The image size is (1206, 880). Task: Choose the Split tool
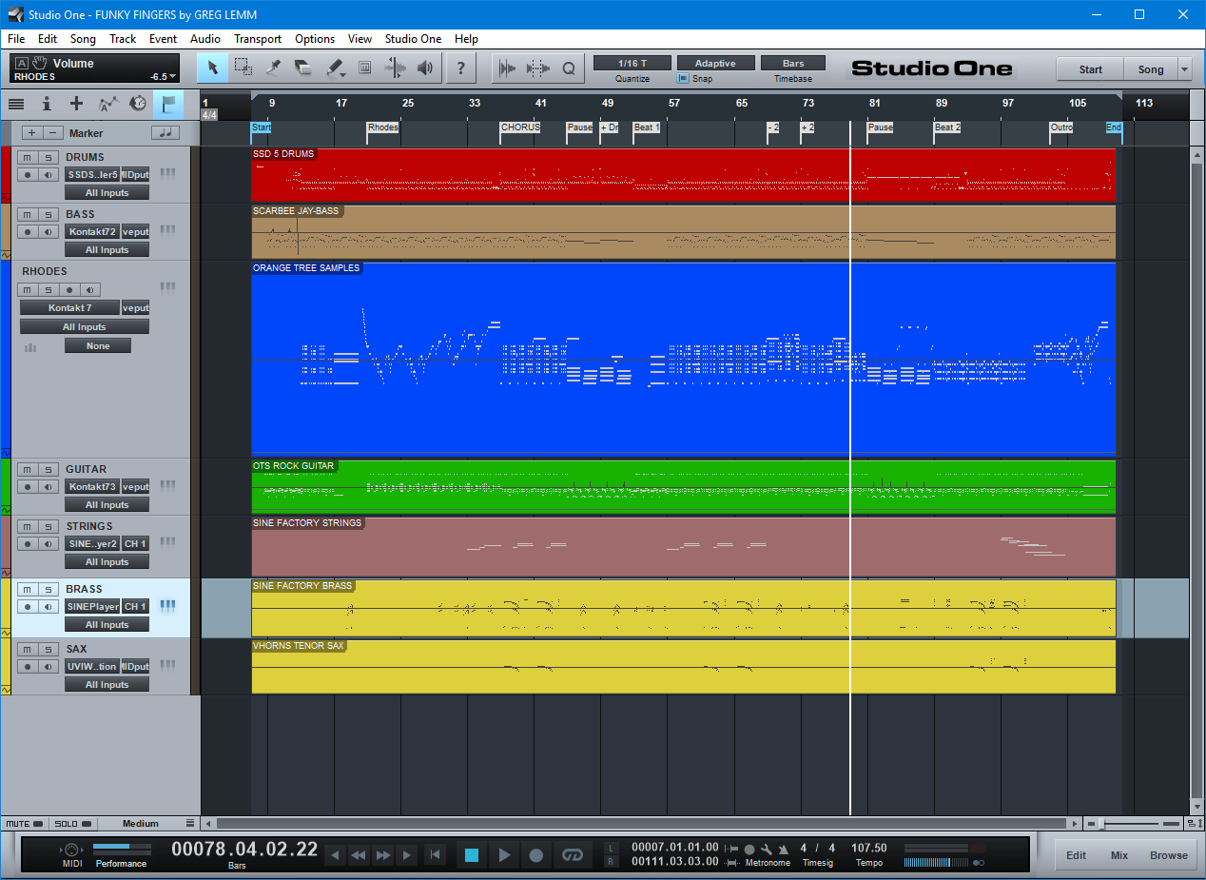274,68
